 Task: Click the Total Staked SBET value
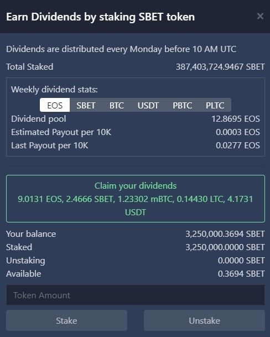pos(220,67)
